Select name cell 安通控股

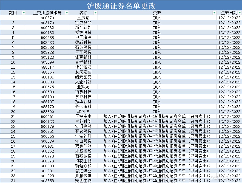(x=83, y=126)
